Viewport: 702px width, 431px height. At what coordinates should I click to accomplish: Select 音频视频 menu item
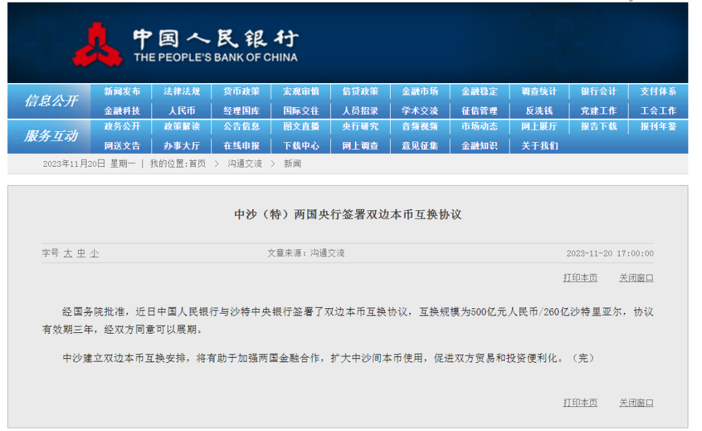point(420,127)
